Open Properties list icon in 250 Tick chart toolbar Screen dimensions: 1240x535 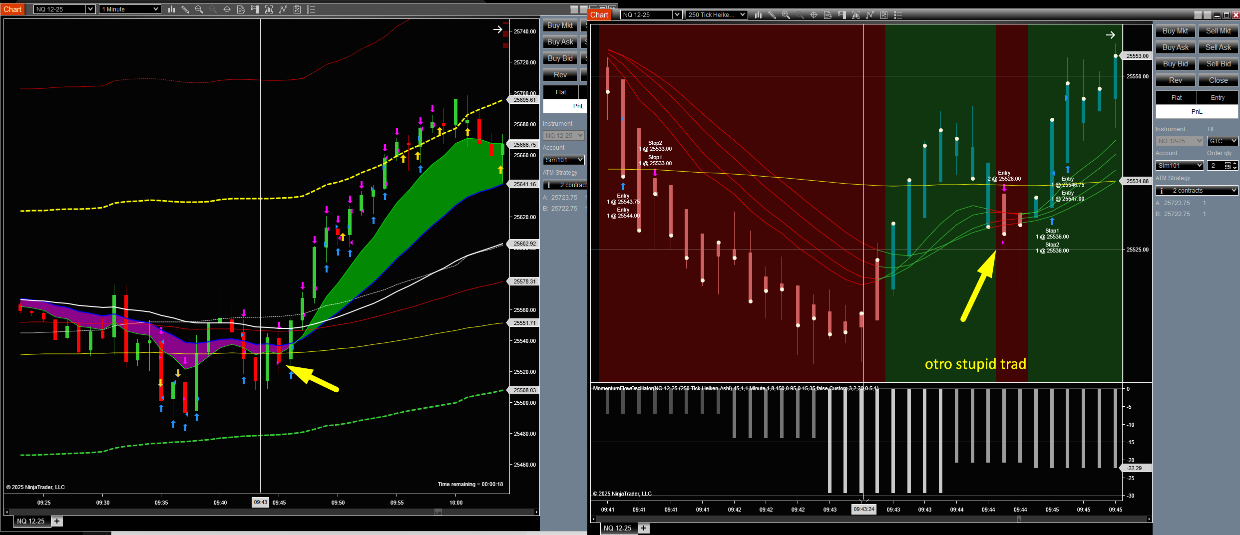(x=897, y=15)
